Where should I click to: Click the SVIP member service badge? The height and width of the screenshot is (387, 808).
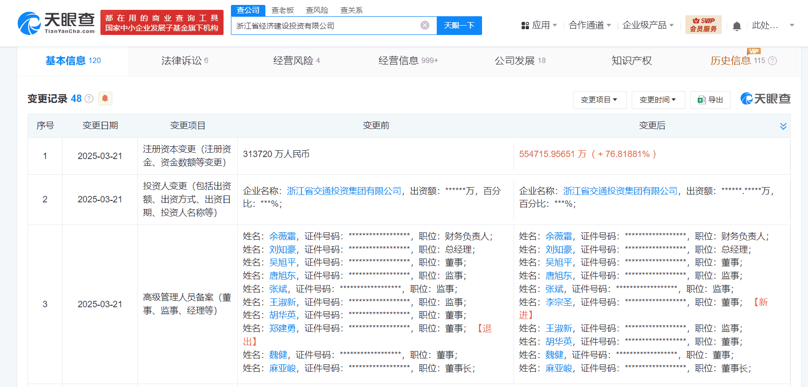pyautogui.click(x=703, y=25)
